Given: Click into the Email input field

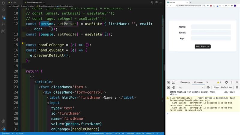Looking at the screenshot, I should [211, 33].
